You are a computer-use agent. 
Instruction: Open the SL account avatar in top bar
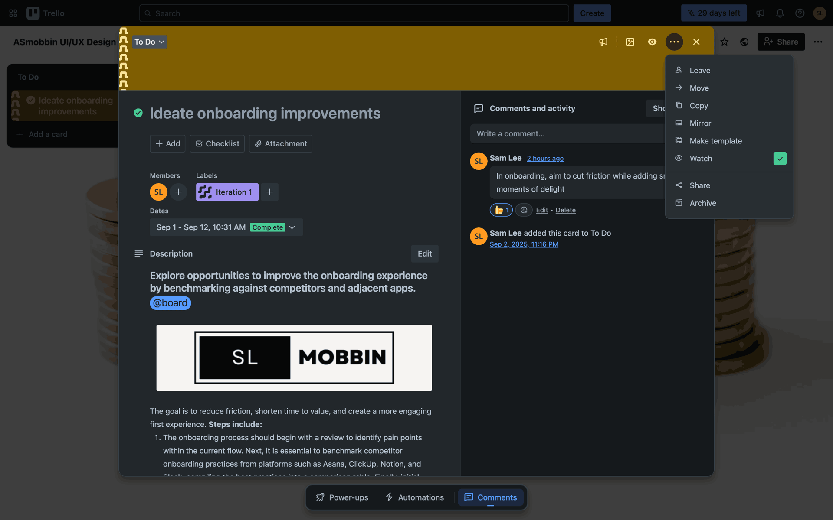pyautogui.click(x=819, y=13)
